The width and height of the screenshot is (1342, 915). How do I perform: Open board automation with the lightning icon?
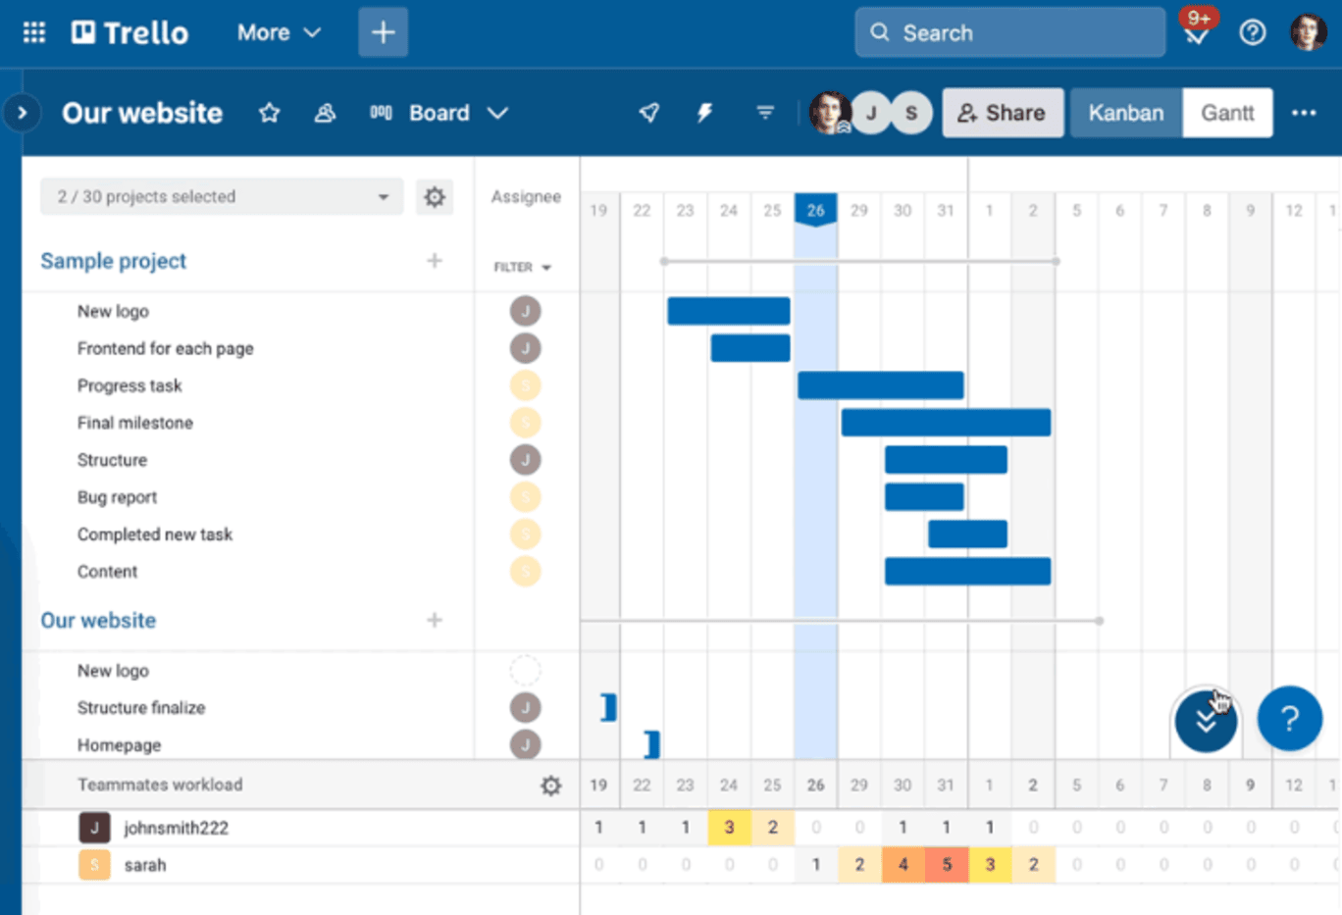click(x=705, y=113)
